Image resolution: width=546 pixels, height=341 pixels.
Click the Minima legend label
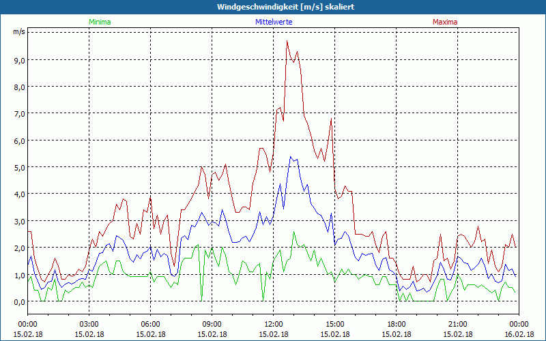point(100,22)
